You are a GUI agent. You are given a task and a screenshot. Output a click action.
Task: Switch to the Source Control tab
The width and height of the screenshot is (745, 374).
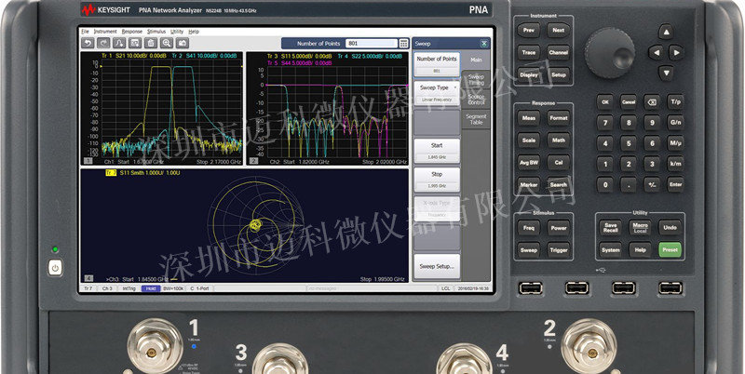pos(476,100)
